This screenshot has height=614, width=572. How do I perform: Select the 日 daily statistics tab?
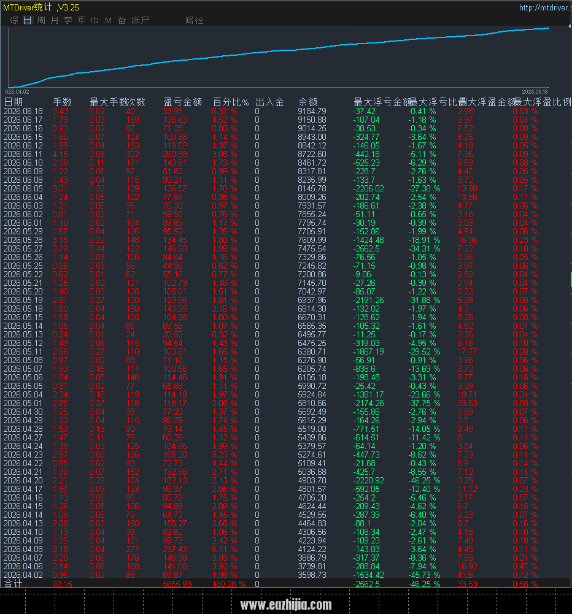[28, 20]
